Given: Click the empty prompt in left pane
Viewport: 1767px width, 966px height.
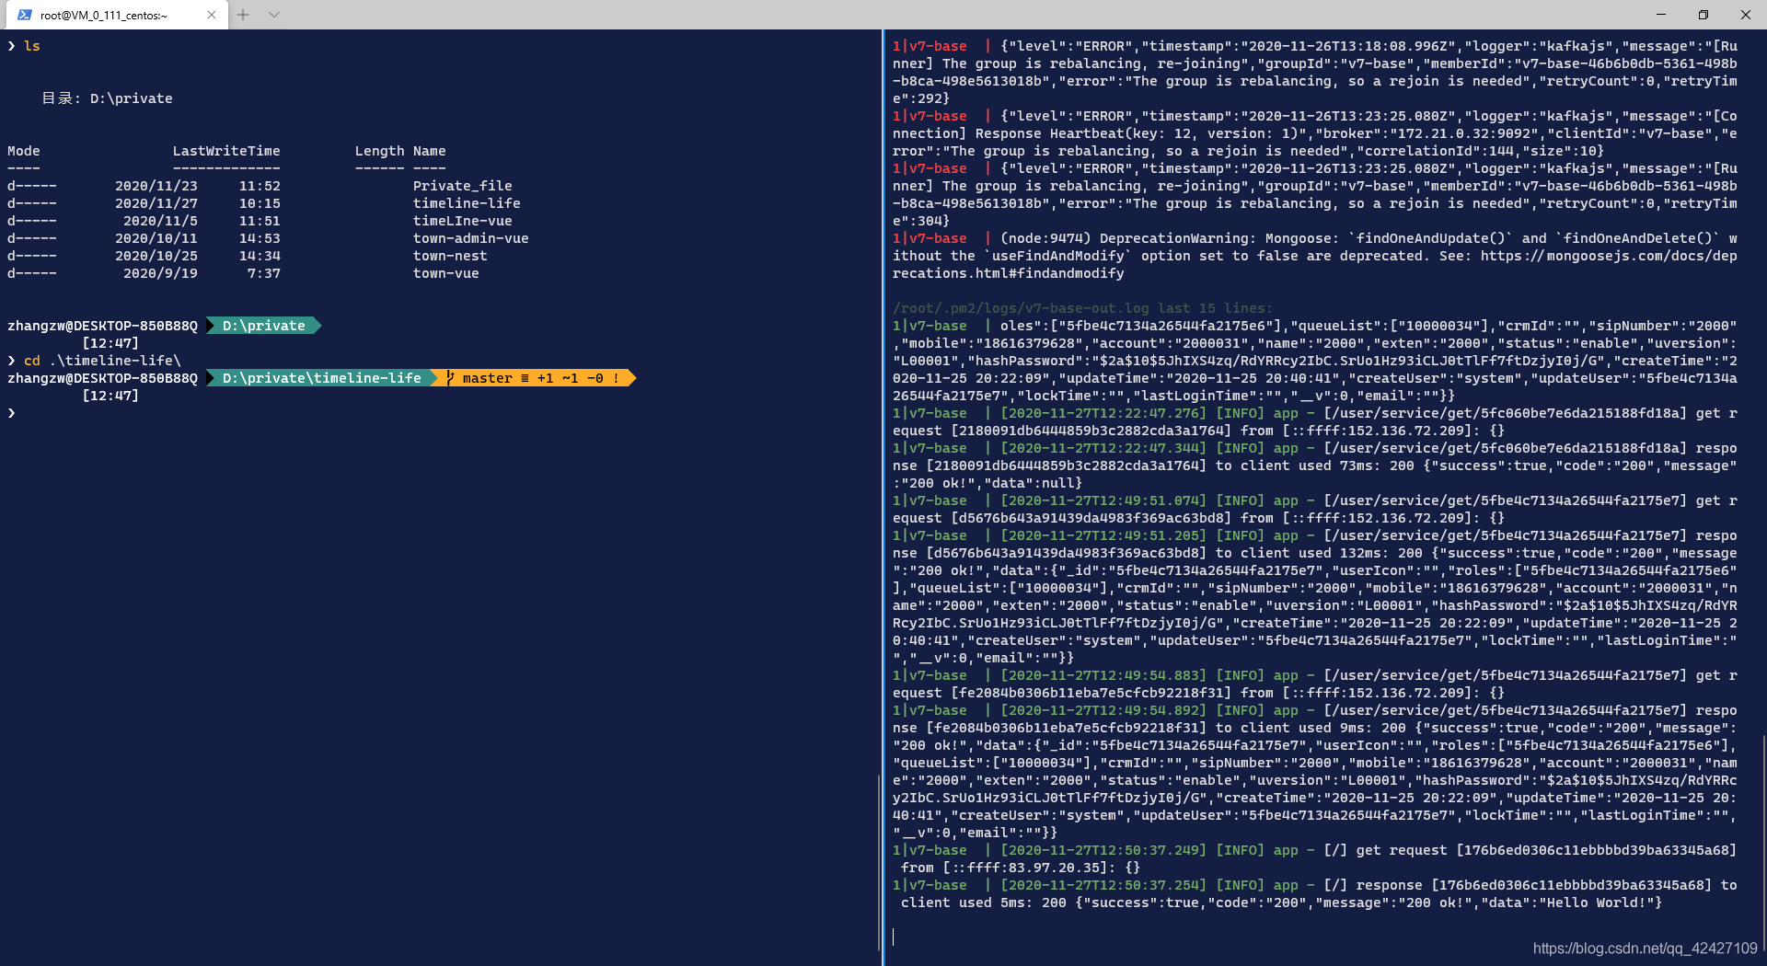Looking at the screenshot, I should pos(12,413).
